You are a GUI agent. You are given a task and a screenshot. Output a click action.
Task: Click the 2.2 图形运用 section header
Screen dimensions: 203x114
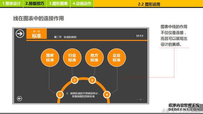click(149, 4)
